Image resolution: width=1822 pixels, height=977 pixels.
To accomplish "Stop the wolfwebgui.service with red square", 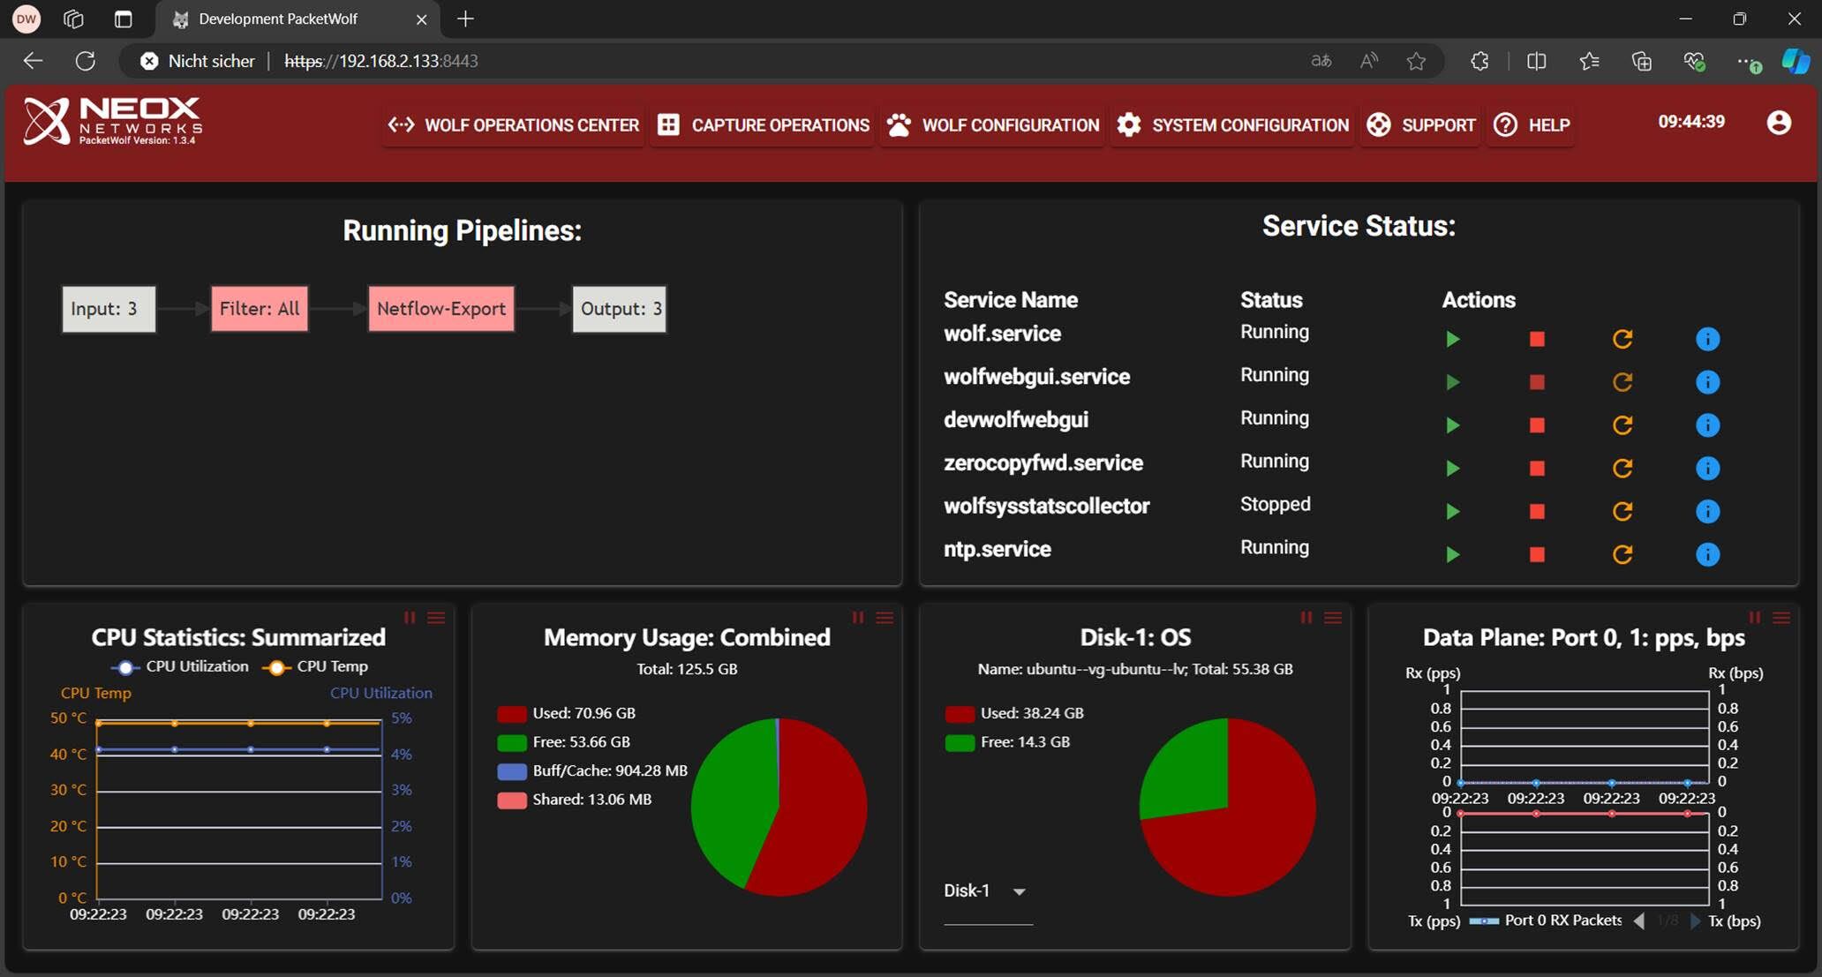I will pyautogui.click(x=1537, y=382).
